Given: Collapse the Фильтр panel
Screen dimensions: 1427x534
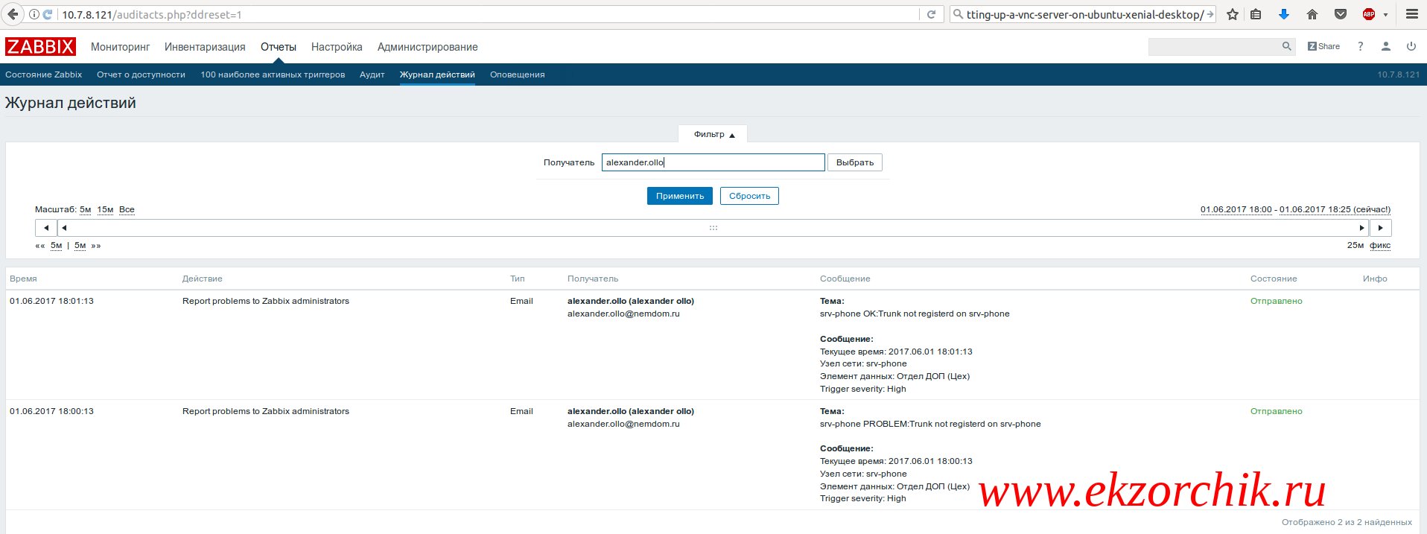Looking at the screenshot, I should pyautogui.click(x=713, y=135).
